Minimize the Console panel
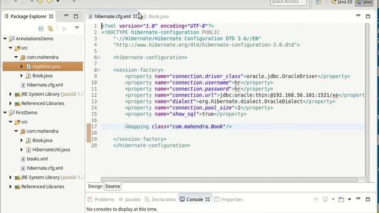This screenshot has height=213, width=379. click(358, 198)
